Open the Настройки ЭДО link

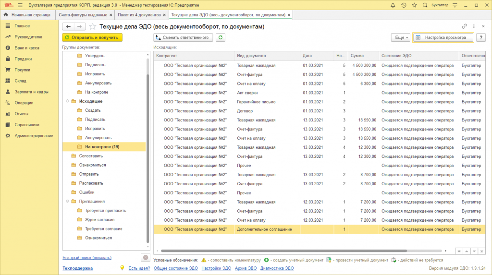tap(216, 268)
